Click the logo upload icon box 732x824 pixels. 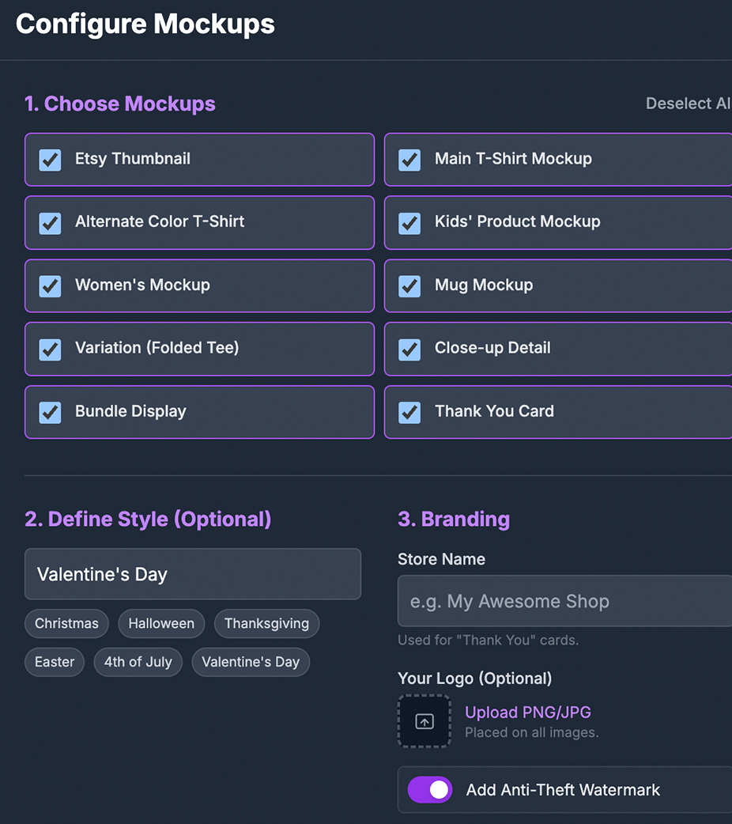coord(424,721)
